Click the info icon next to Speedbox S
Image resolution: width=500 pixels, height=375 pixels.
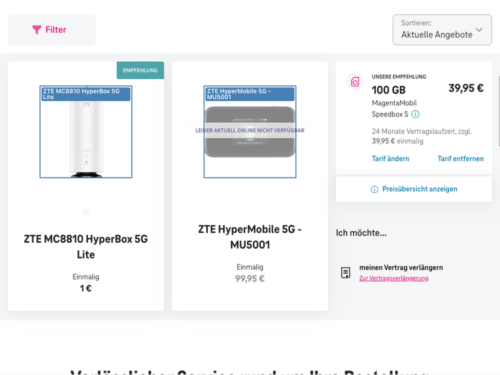415,113
